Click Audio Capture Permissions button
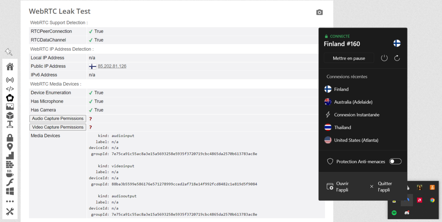Screen dimensions: 442x222 coord(57,119)
